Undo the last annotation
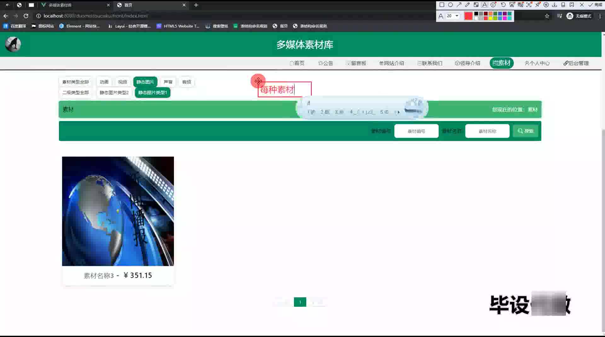605x337 pixels. [503, 5]
